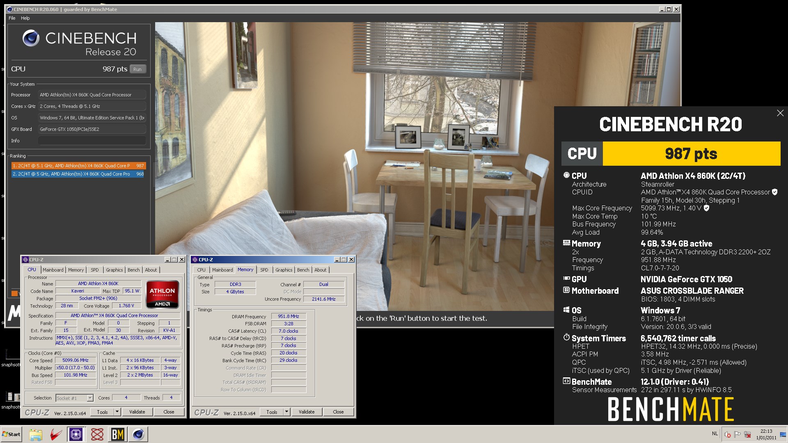Select ranking entry 1 scoring 987

pyautogui.click(x=78, y=166)
